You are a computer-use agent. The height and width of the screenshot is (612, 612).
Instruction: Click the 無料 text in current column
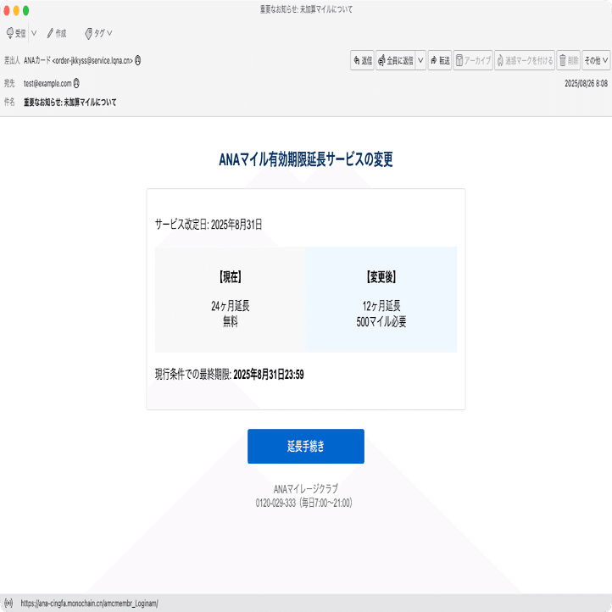point(231,321)
